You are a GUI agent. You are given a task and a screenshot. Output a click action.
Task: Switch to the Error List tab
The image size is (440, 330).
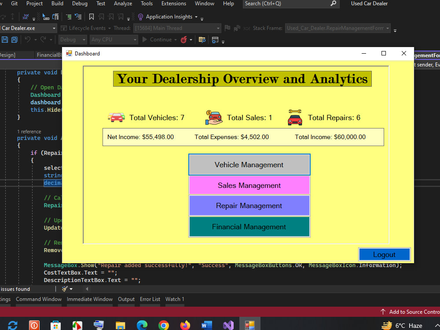(150, 299)
